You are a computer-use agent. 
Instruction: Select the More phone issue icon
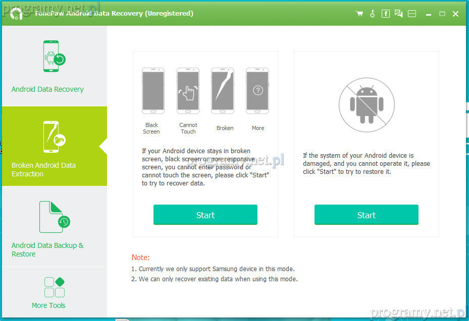click(257, 91)
